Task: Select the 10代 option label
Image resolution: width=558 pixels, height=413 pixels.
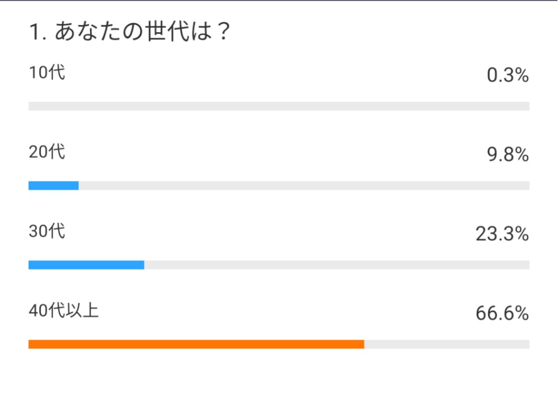Action: [x=47, y=73]
